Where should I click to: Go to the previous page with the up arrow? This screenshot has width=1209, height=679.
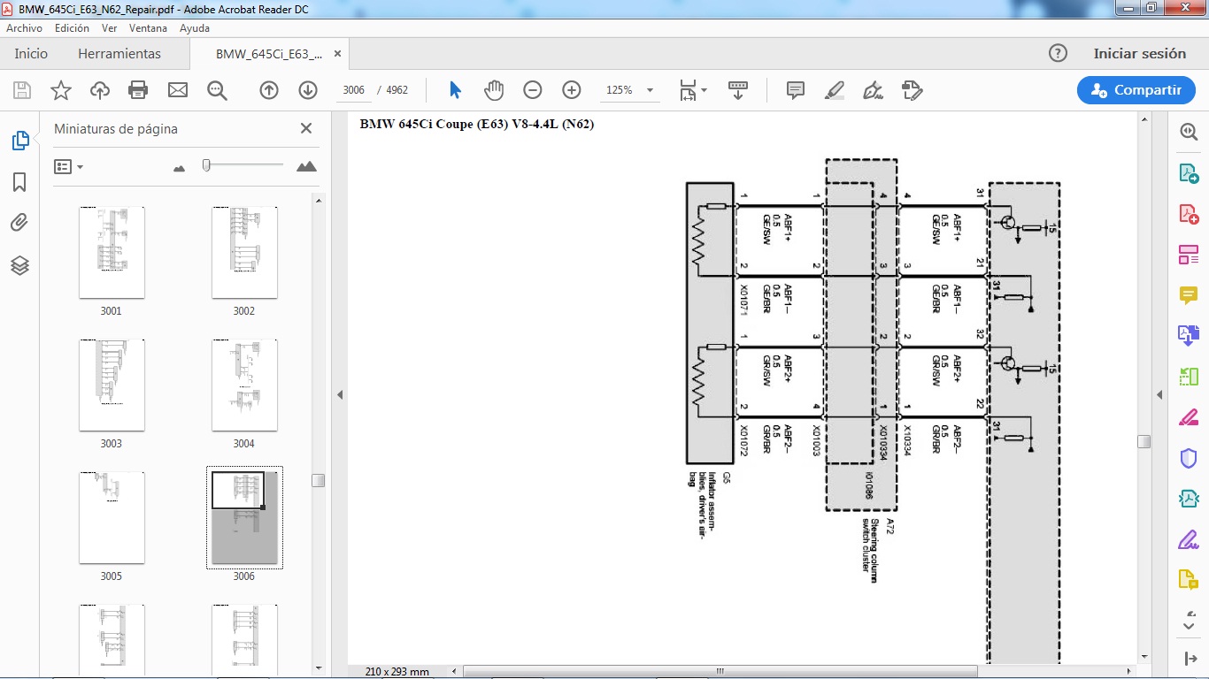[x=269, y=90]
